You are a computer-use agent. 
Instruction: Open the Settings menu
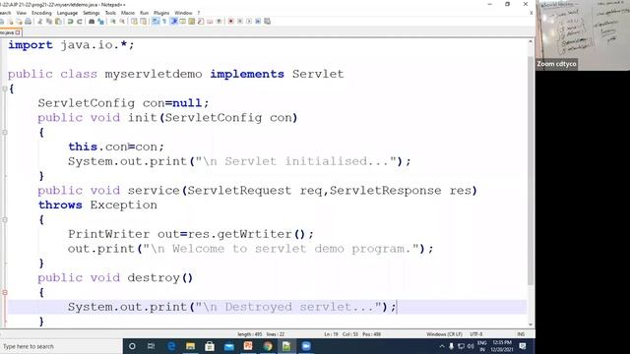[92, 13]
